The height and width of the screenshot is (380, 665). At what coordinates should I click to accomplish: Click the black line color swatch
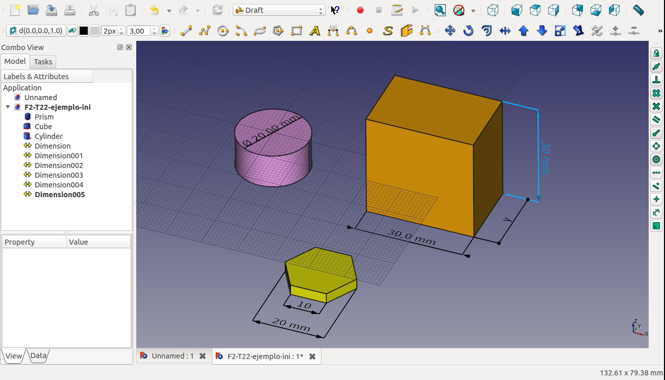click(84, 31)
